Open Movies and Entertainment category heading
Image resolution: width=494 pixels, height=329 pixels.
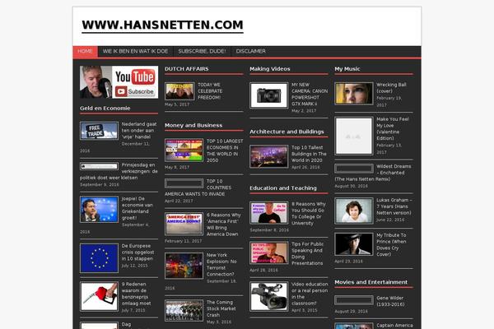[x=370, y=282]
